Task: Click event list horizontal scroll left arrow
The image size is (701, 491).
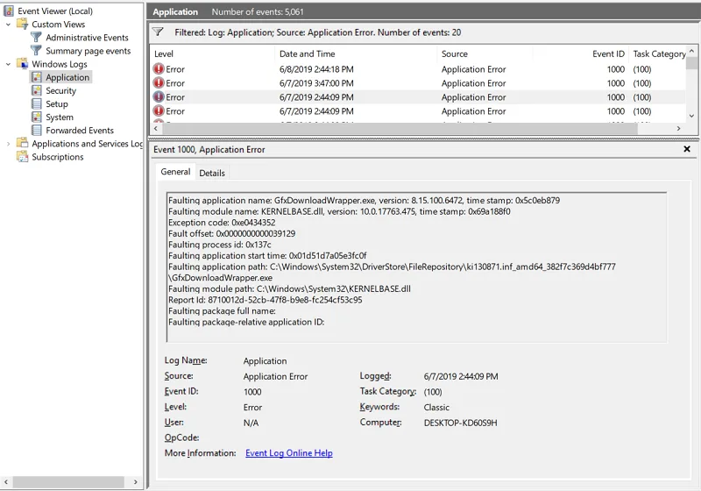Action: click(x=156, y=128)
